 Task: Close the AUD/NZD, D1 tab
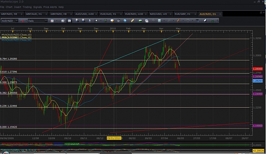[220, 14]
